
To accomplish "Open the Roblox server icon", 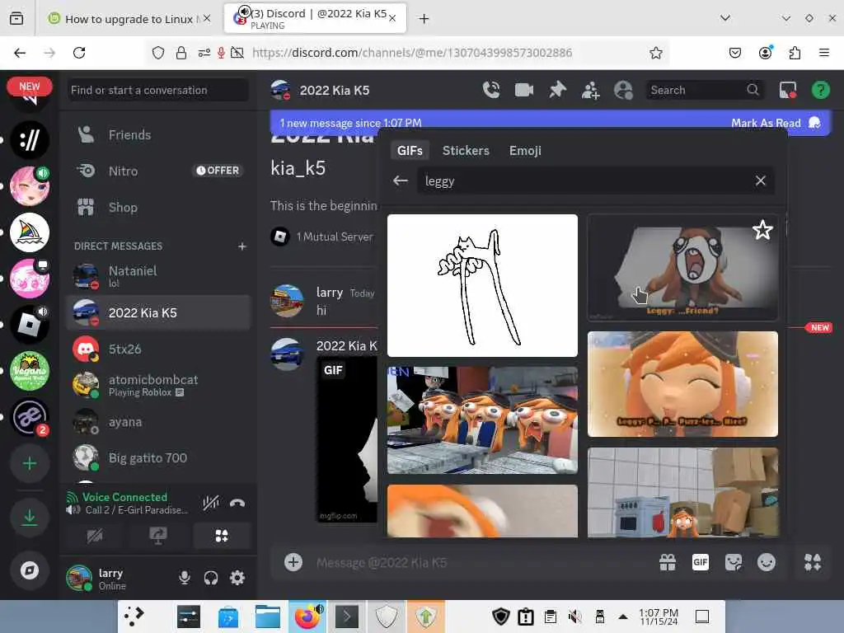I will pyautogui.click(x=30, y=325).
